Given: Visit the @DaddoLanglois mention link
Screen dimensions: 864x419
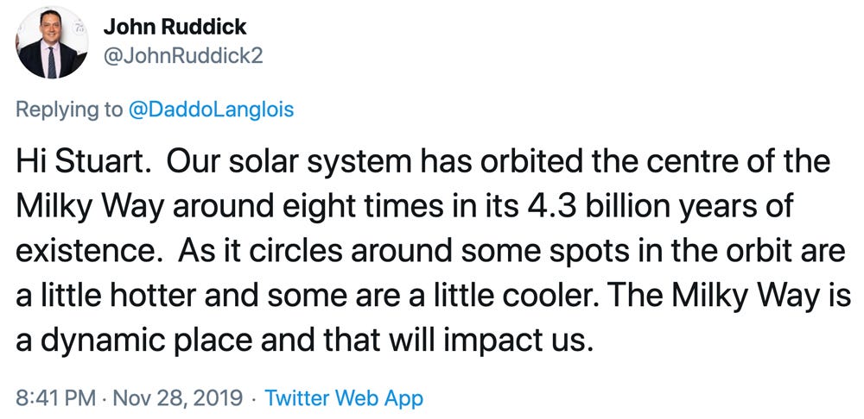Looking at the screenshot, I should click(x=211, y=110).
